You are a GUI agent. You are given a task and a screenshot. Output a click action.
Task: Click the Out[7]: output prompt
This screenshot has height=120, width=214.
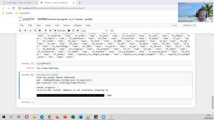pyautogui.click(x=30, y=68)
